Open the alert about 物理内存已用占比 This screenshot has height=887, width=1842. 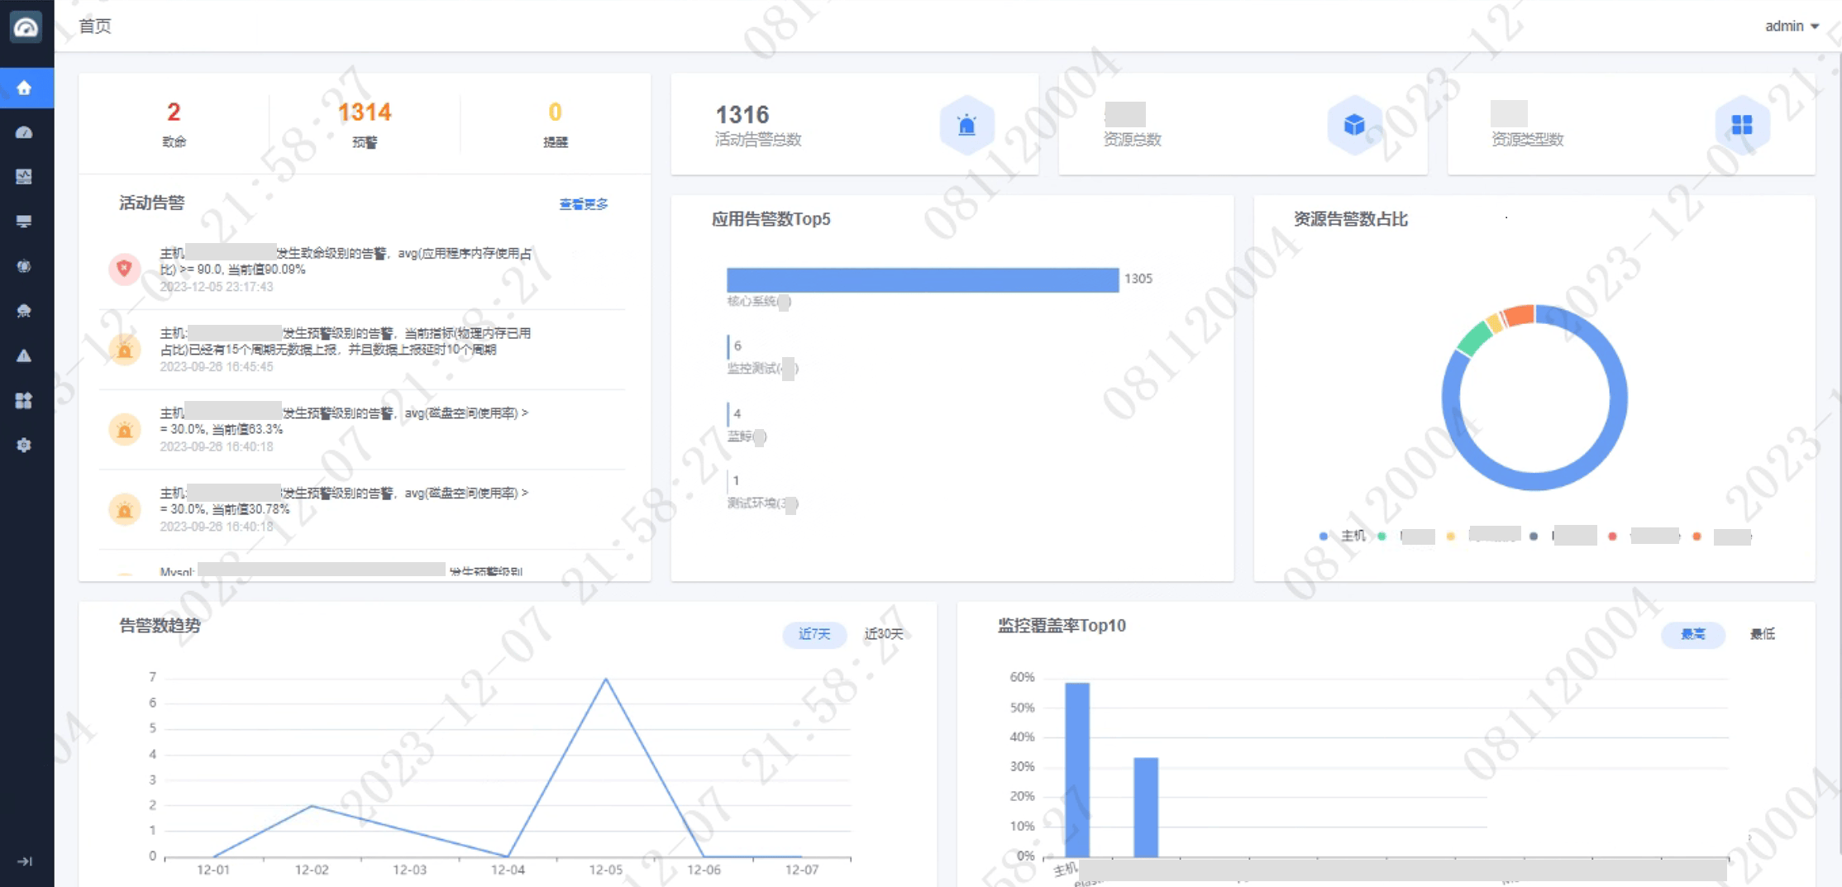(x=362, y=350)
